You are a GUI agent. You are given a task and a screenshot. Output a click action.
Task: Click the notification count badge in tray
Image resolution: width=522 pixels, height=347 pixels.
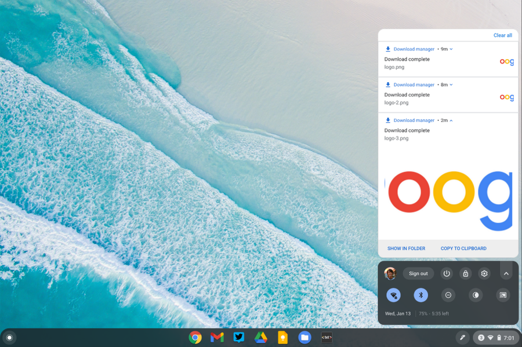[481, 338]
